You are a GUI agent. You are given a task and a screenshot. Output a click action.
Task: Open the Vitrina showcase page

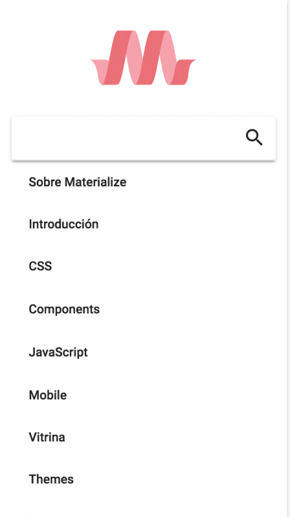(47, 438)
